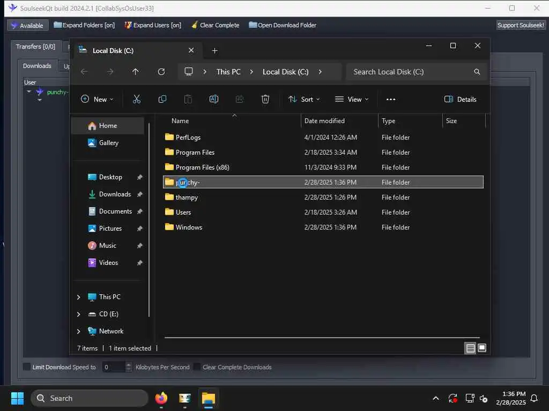This screenshot has height=411, width=549.
Task: Toggle Expand Users [on] in Soulseek
Action: (153, 25)
